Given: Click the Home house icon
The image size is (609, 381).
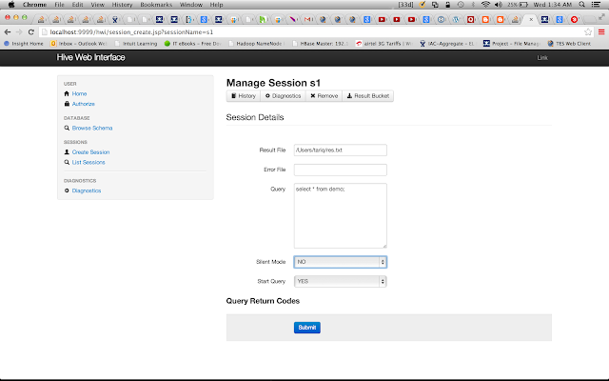Looking at the screenshot, I should [67, 93].
